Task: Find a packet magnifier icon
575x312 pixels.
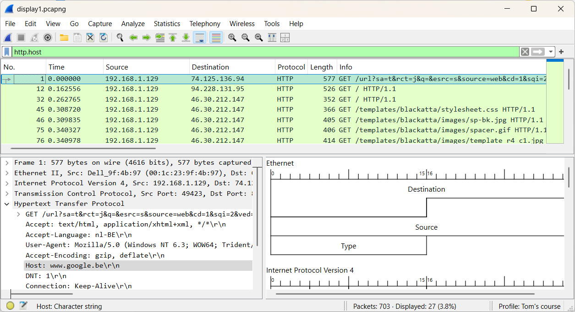Action: tap(120, 38)
